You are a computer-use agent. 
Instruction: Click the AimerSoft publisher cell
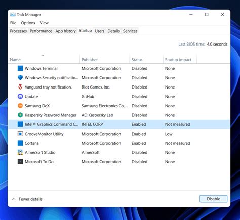(91, 152)
